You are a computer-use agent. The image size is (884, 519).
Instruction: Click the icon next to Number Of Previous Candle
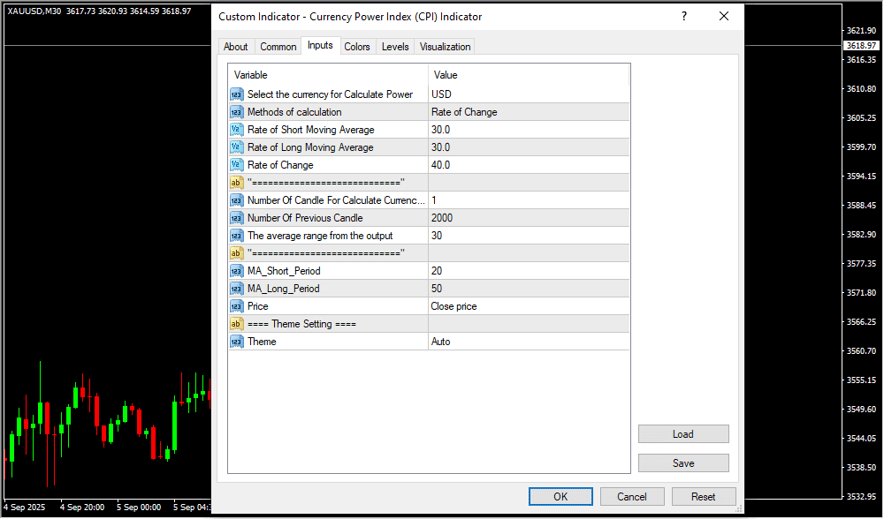(x=236, y=218)
